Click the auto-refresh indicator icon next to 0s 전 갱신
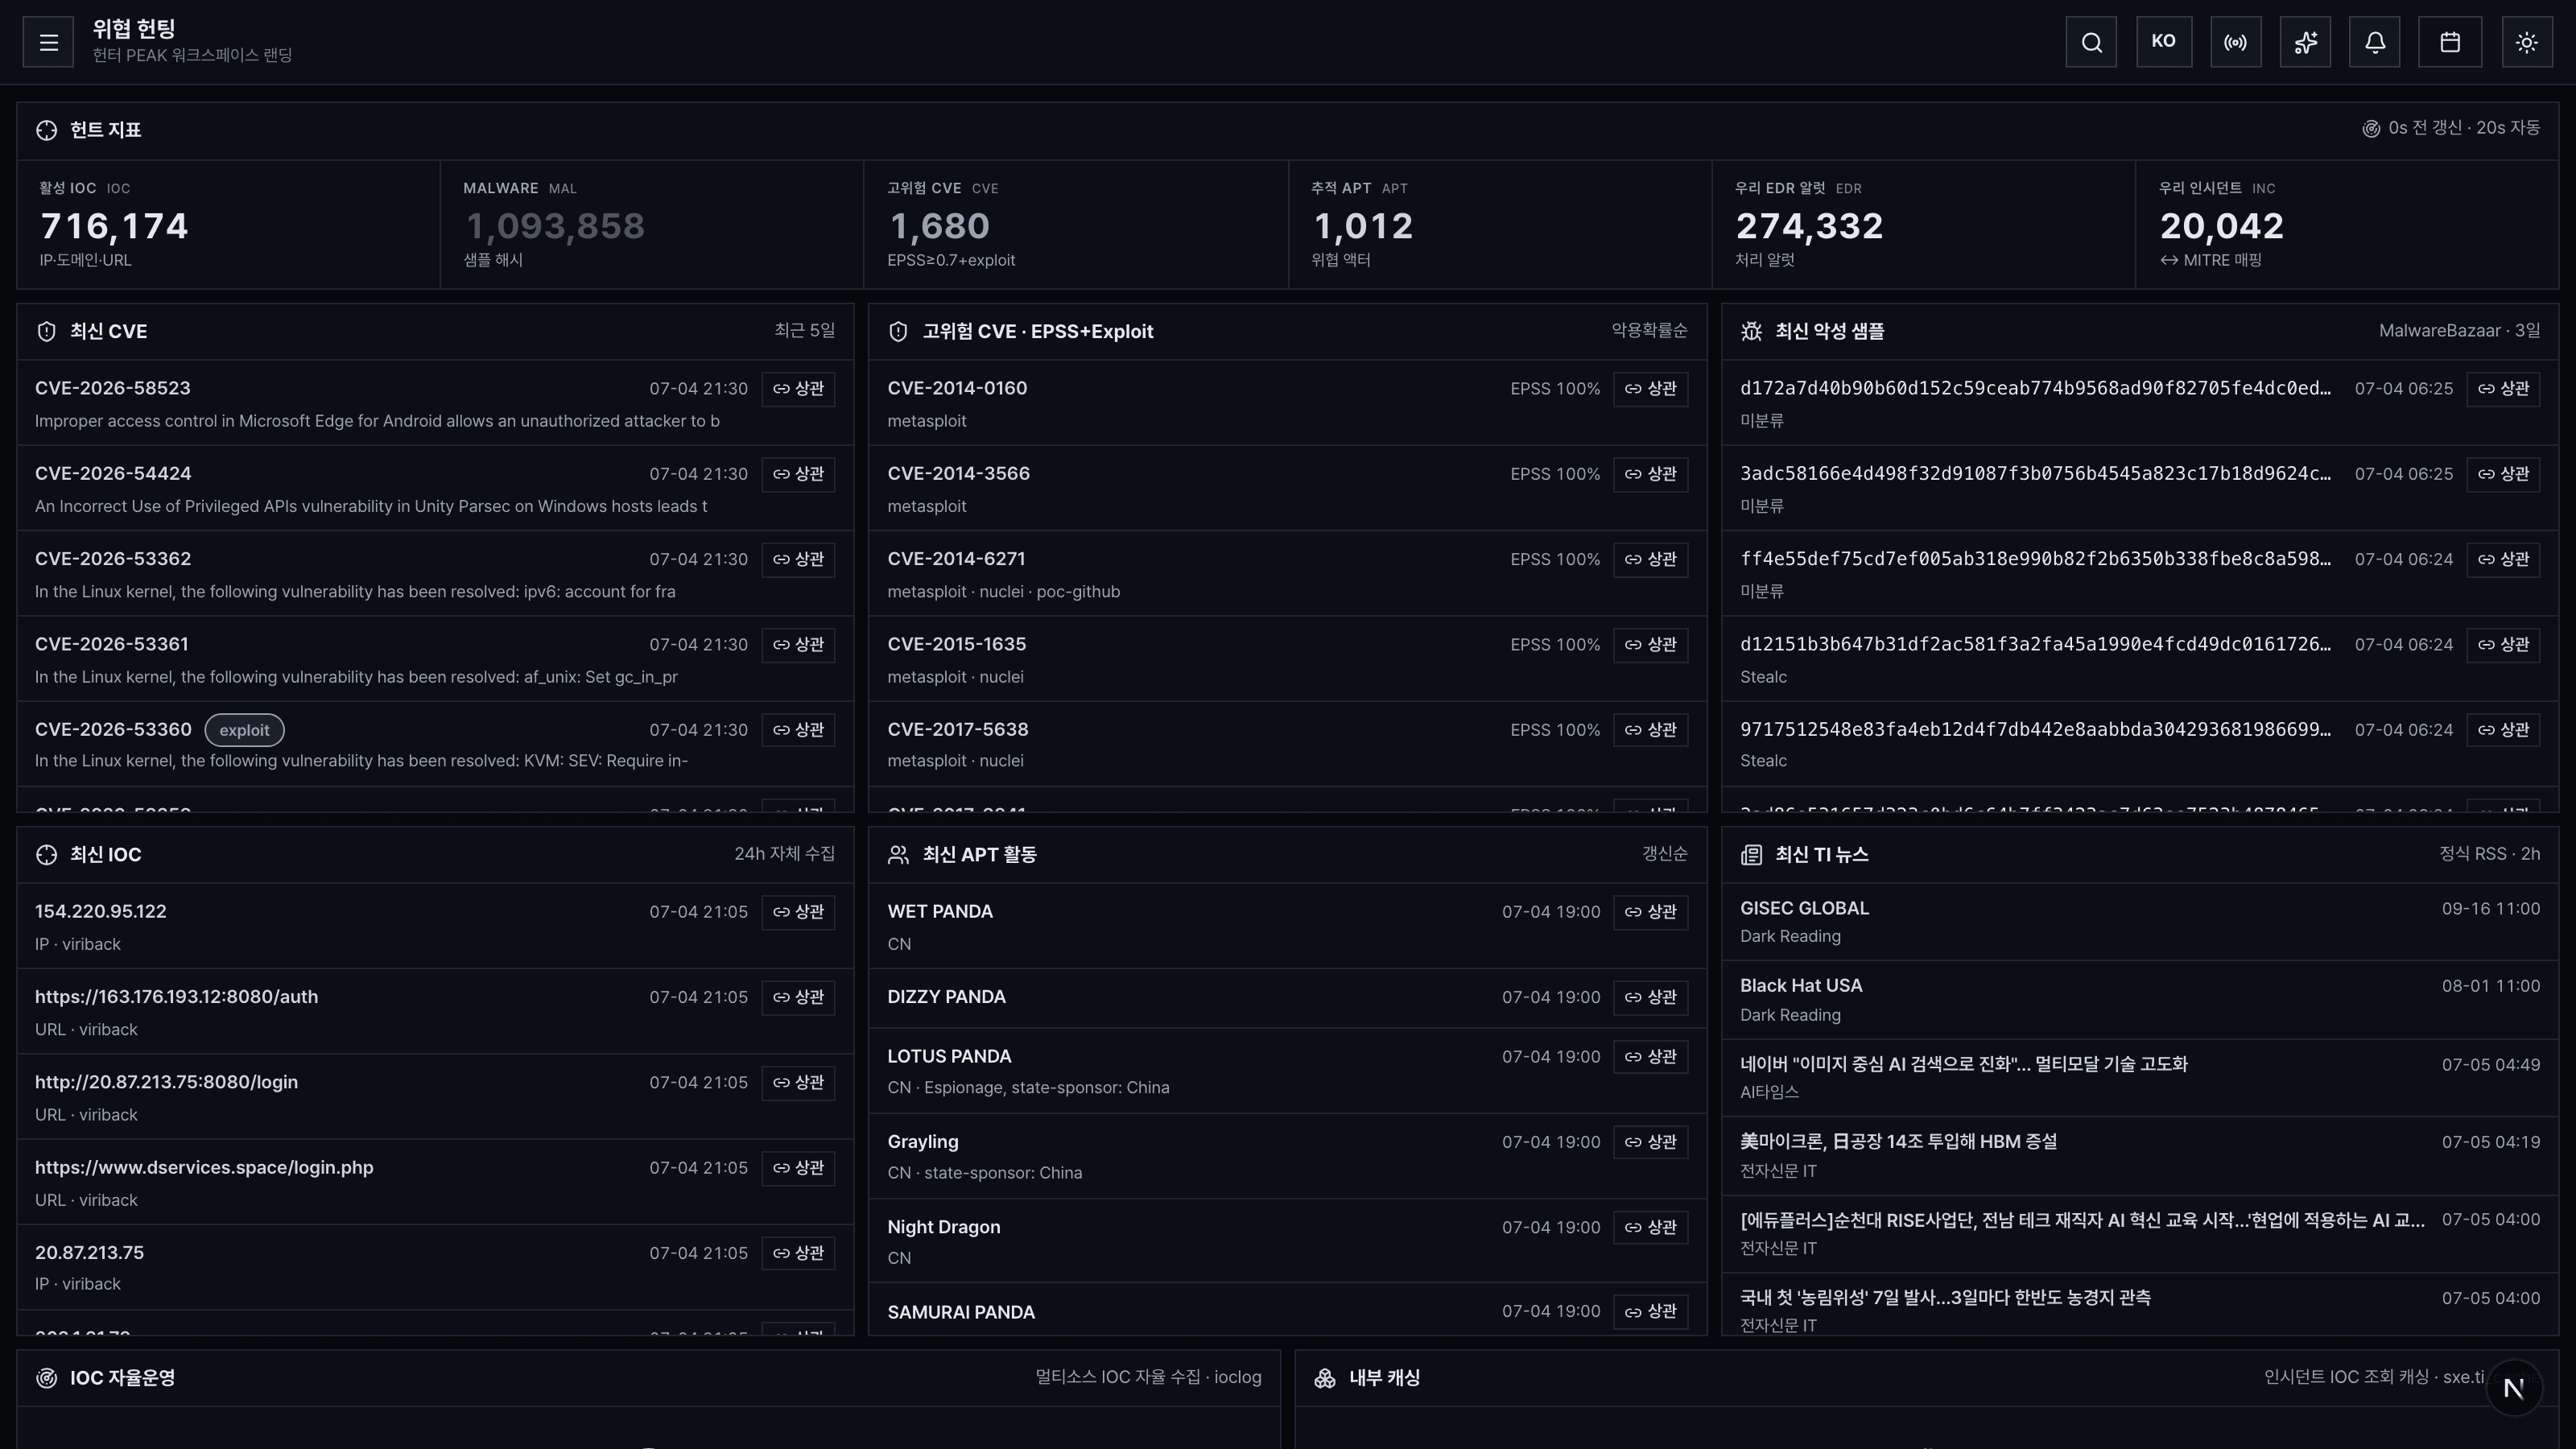The height and width of the screenshot is (1449, 2576). click(x=2371, y=128)
